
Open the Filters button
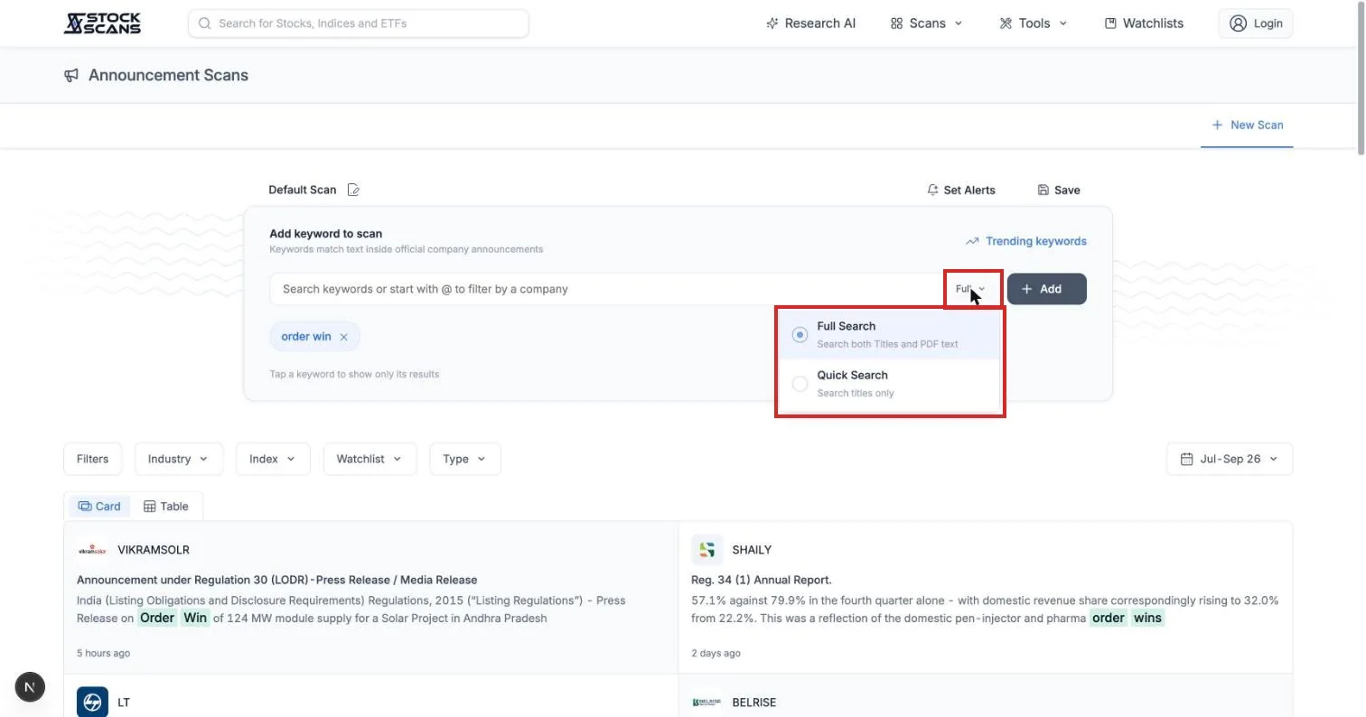pos(92,459)
